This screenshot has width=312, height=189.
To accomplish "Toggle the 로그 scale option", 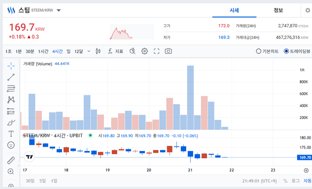I will [x=295, y=181].
